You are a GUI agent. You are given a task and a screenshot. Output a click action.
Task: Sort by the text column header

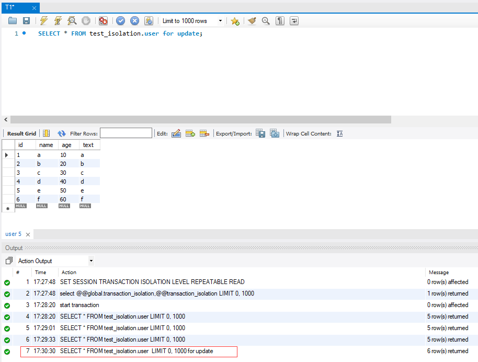89,145
